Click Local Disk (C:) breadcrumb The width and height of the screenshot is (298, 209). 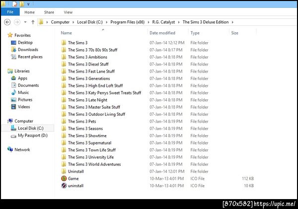(x=90, y=22)
